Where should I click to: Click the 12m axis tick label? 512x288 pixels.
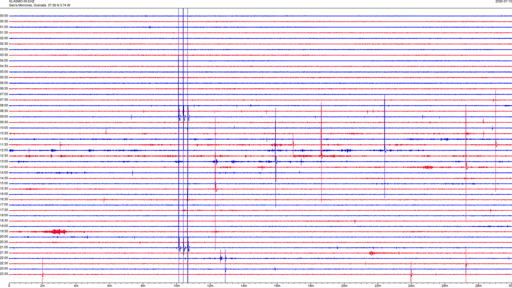pyautogui.click(x=210, y=286)
